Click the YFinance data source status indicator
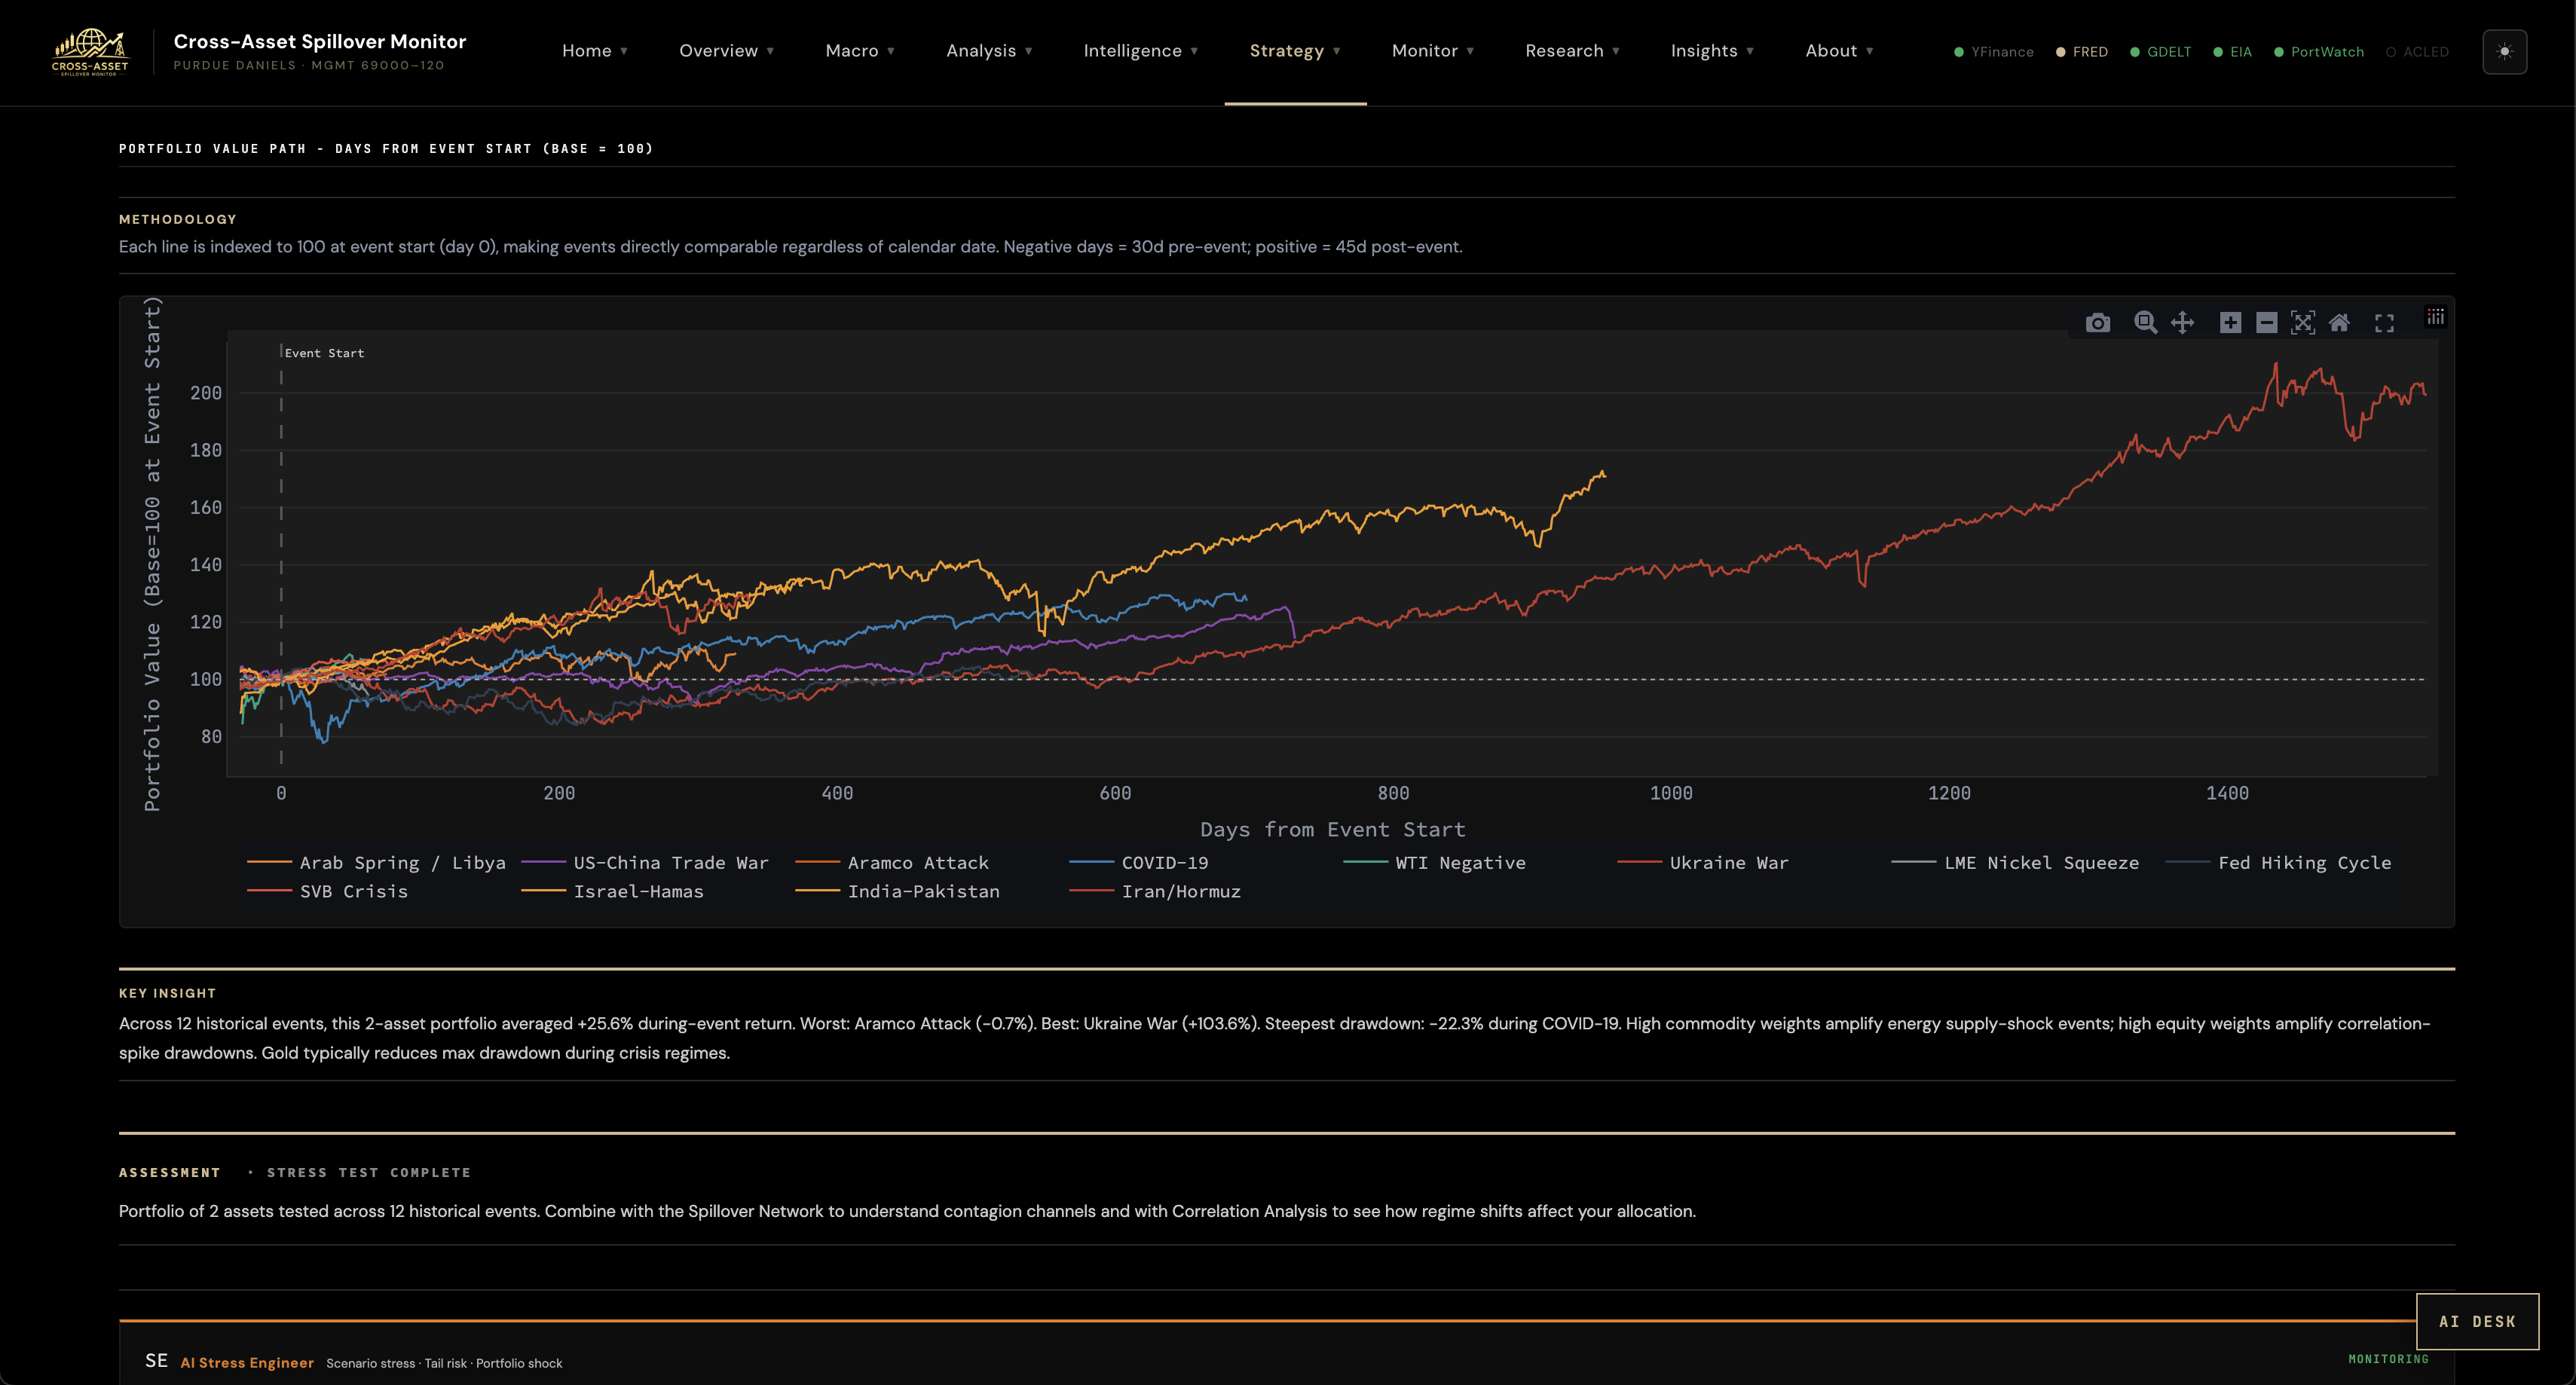This screenshot has height=1385, width=2576. [x=1994, y=52]
